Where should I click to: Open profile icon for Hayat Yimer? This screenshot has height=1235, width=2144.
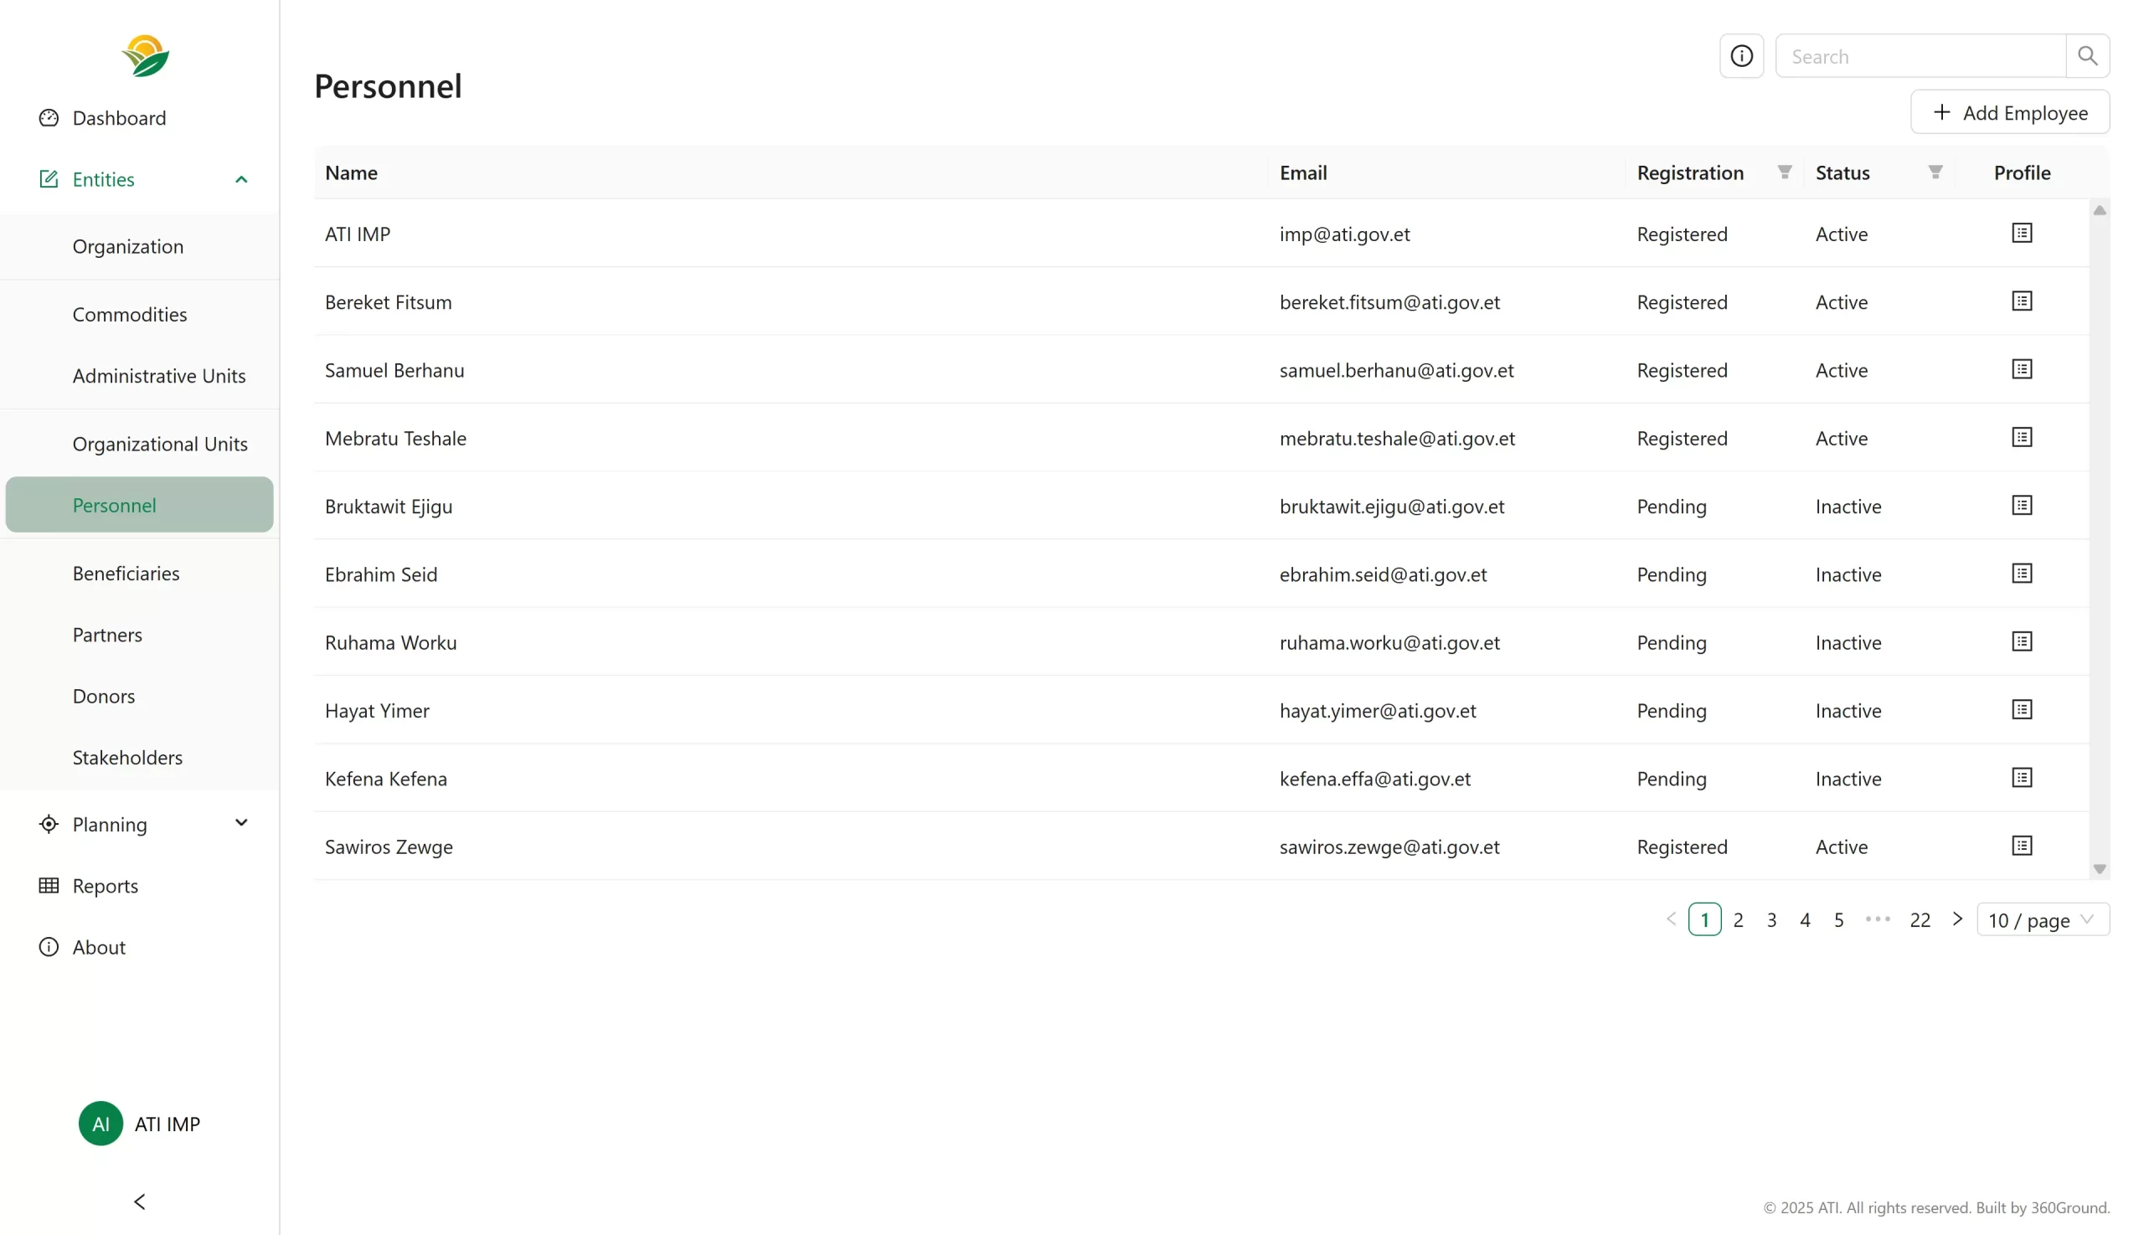coord(2021,709)
